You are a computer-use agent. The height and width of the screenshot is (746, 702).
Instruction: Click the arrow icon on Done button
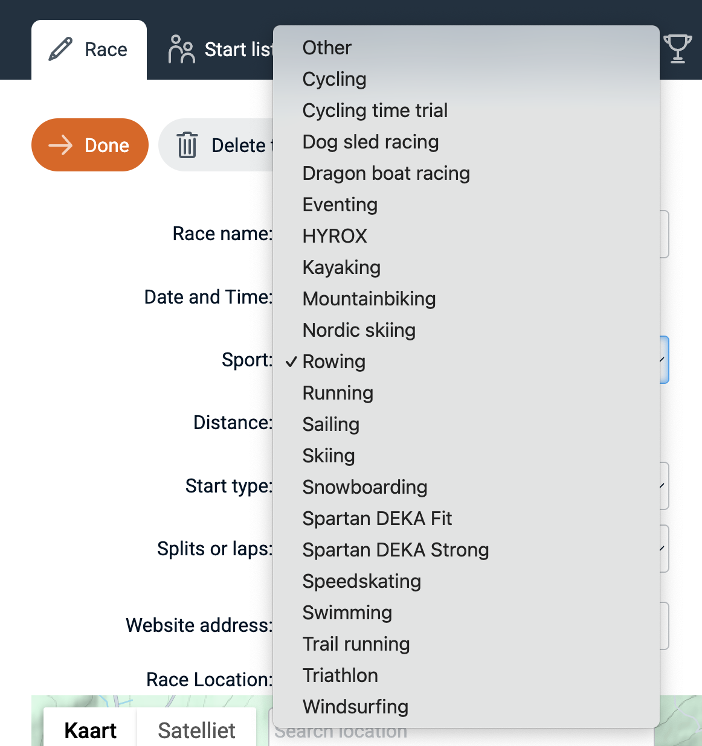(x=60, y=145)
